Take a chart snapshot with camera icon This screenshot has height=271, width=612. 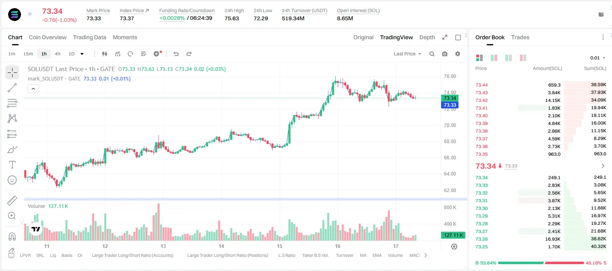pos(445,54)
